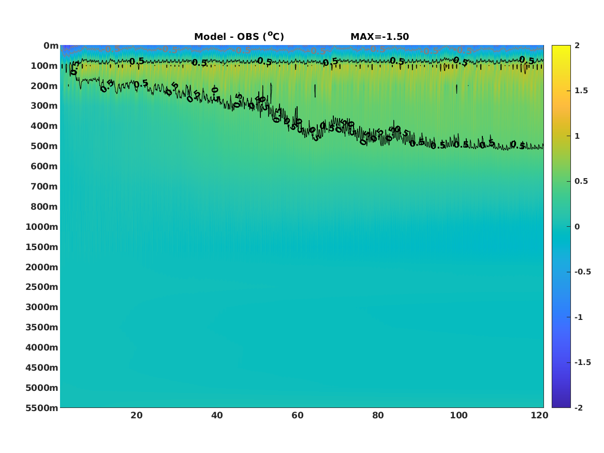Click the plot title Model - OBS

(x=239, y=37)
